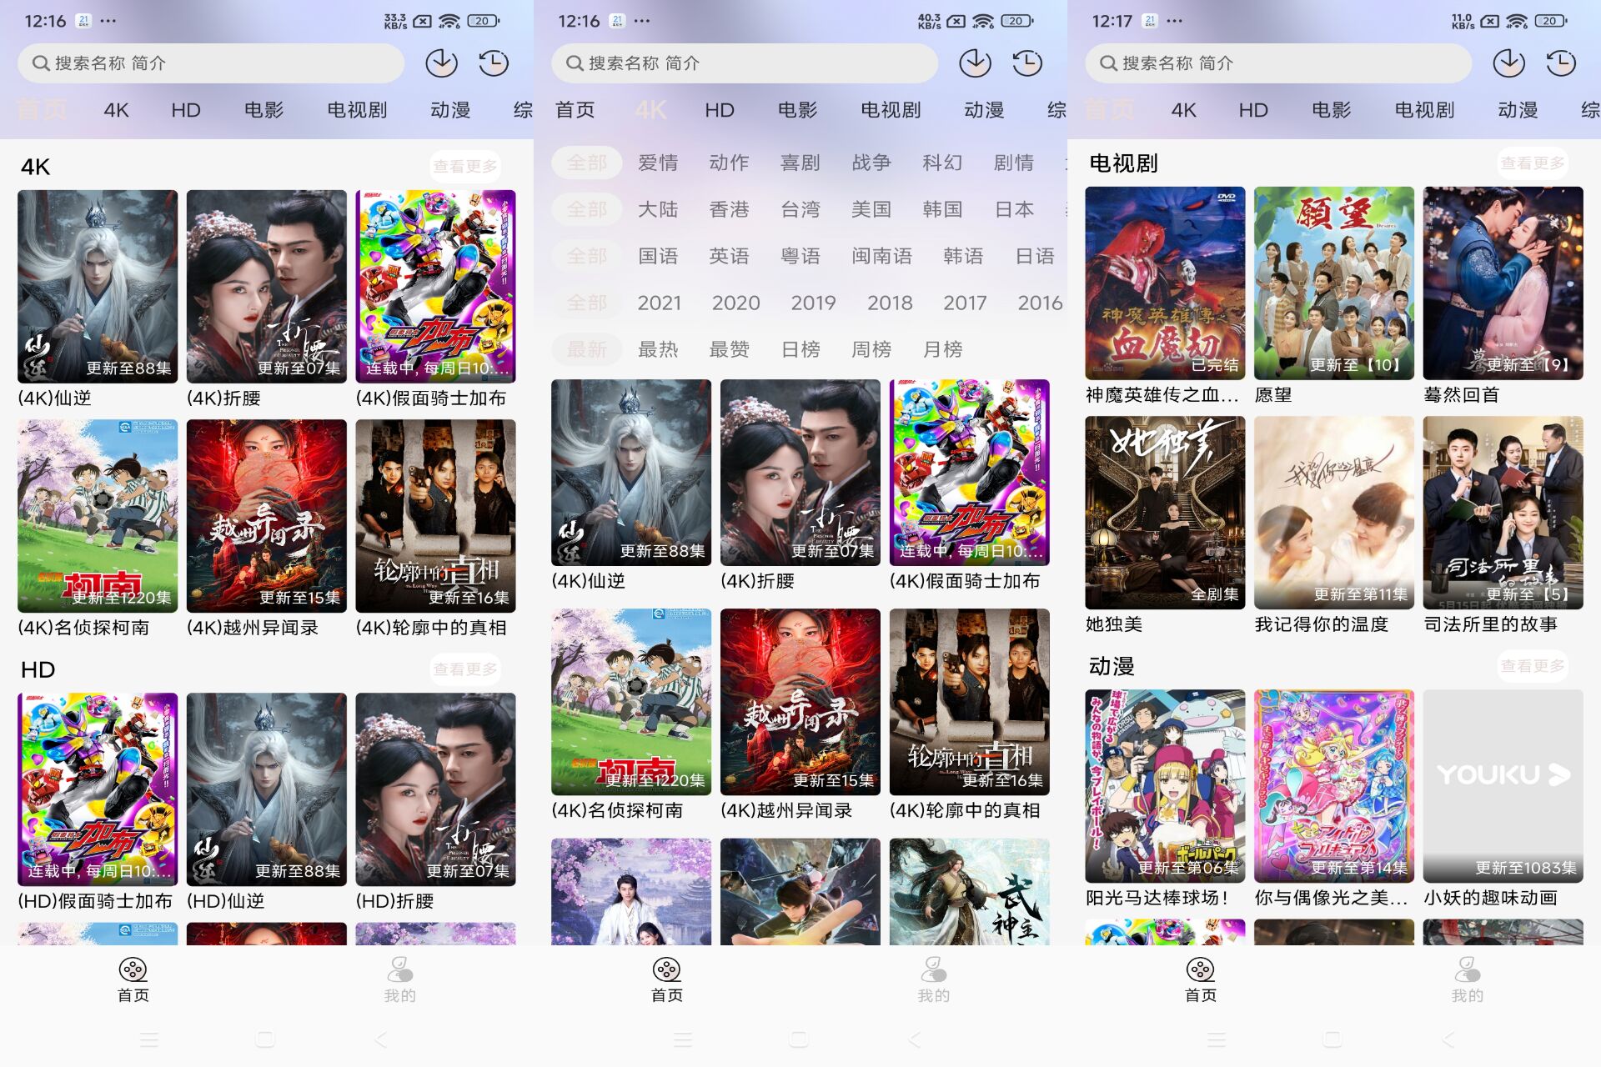Open the (4K)仙逆 poster thumbnail

(97, 286)
